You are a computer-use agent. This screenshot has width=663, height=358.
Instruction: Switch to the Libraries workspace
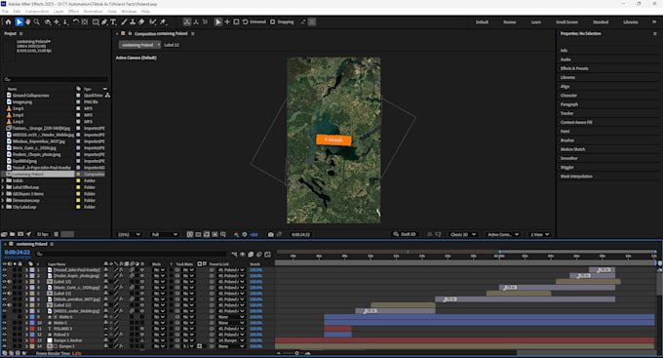pos(631,22)
